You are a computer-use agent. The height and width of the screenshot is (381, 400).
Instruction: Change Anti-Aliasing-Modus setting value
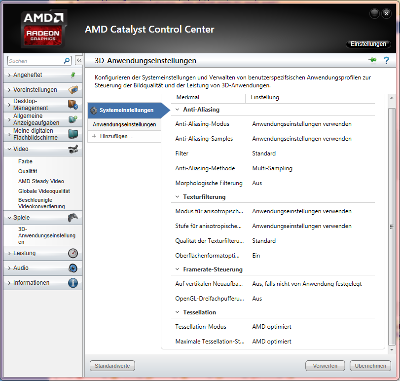click(x=302, y=124)
